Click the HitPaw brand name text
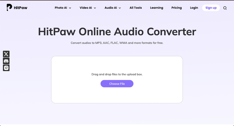Screen dimensions: 234x126 point(21,8)
